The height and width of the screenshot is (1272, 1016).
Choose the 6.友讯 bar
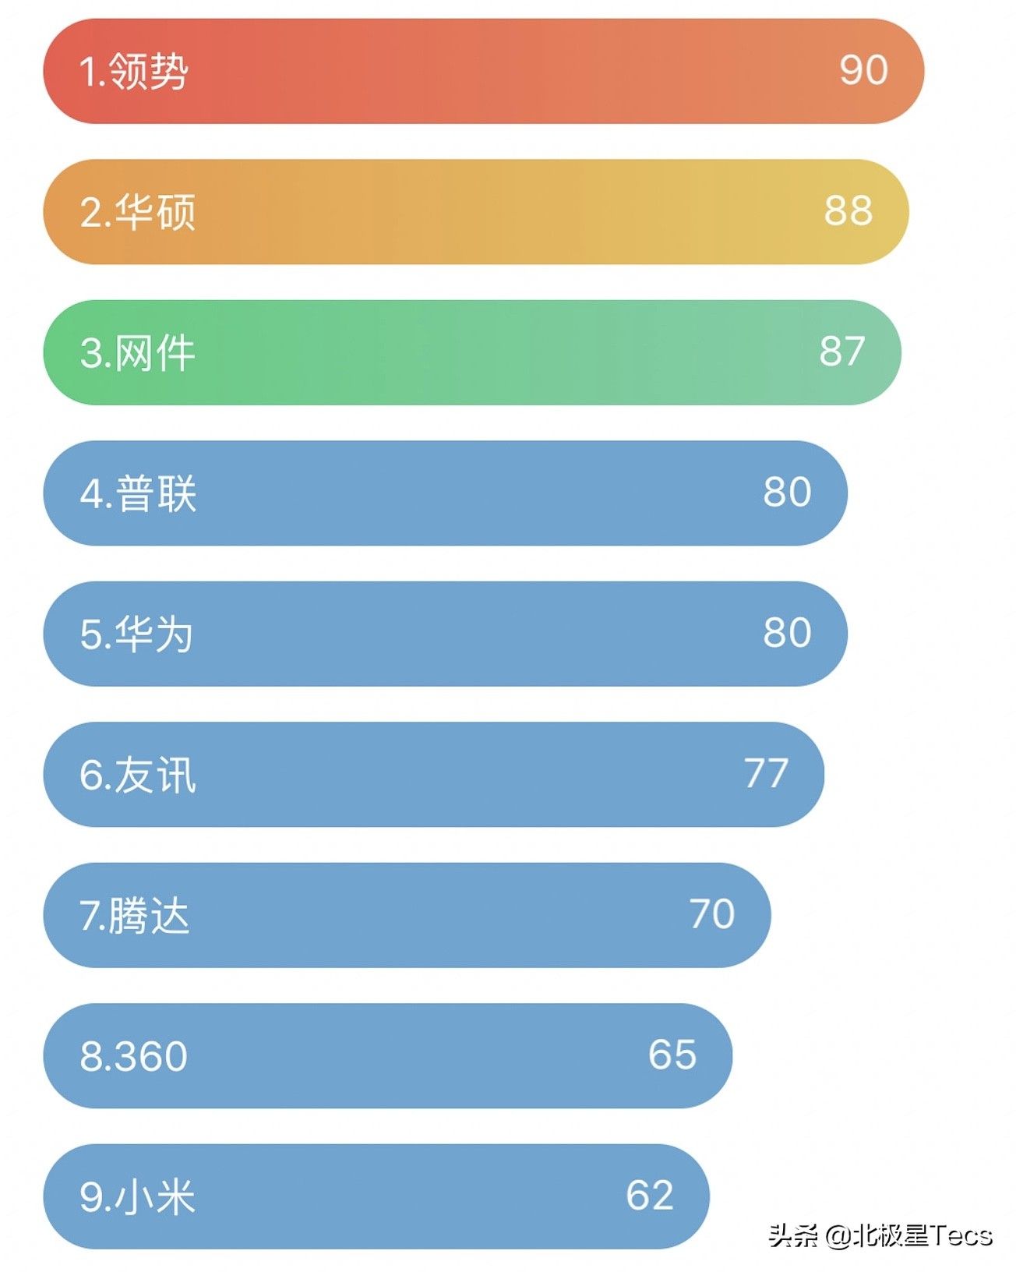tap(433, 775)
